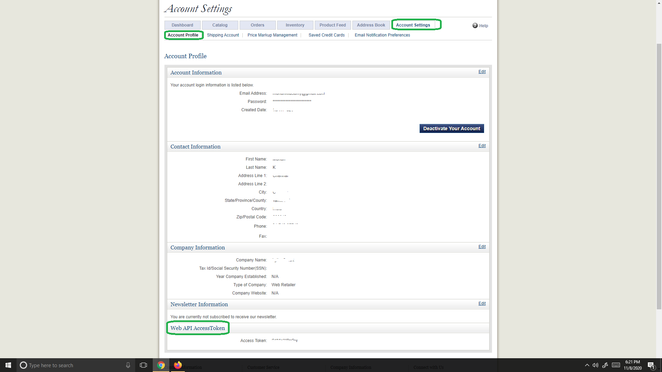Open the touch keyboard icon
The width and height of the screenshot is (662, 372).
pyautogui.click(x=616, y=365)
